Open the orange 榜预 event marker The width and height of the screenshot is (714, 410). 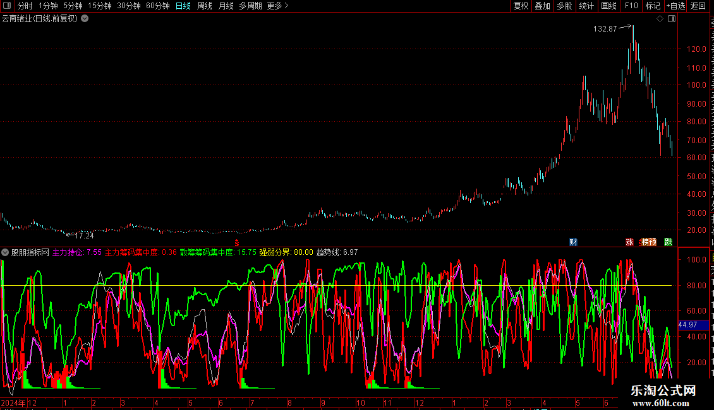point(648,242)
